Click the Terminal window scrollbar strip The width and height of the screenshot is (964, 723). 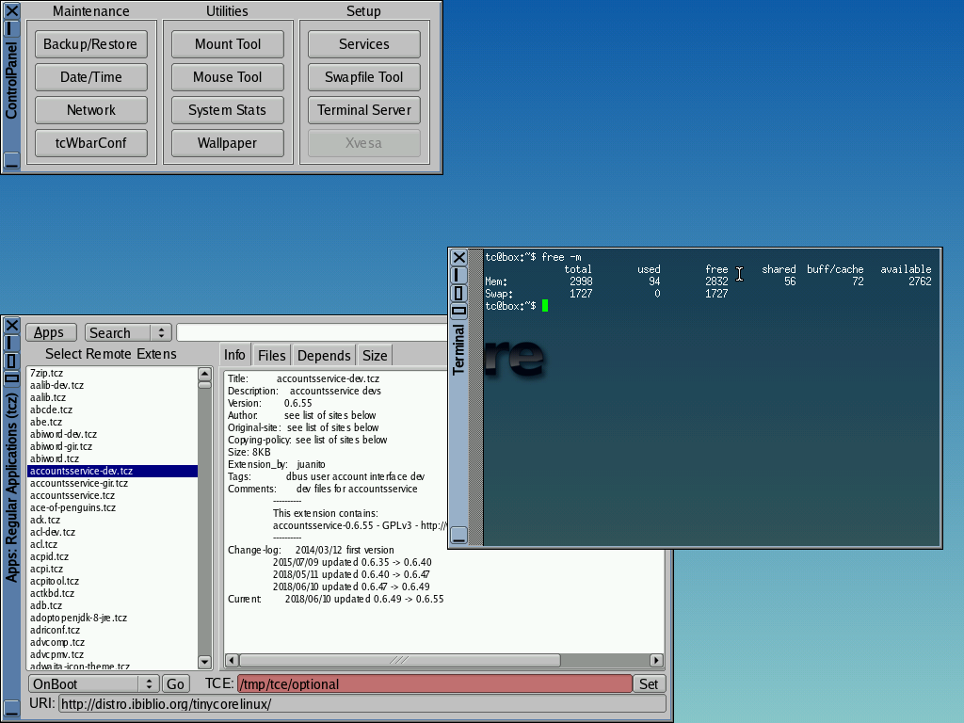click(x=475, y=397)
